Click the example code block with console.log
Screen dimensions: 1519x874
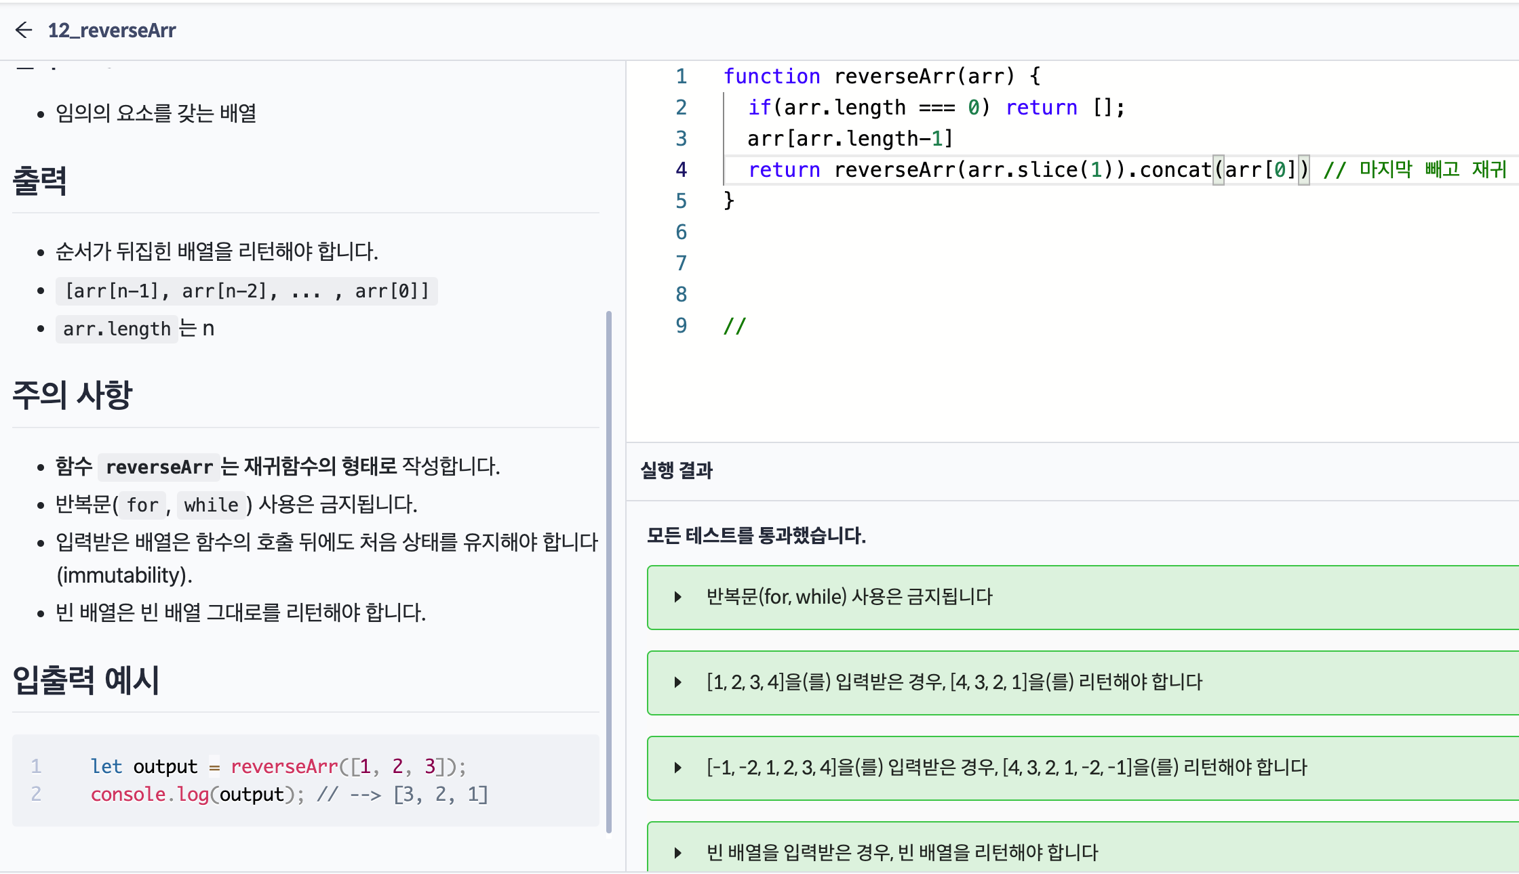(305, 781)
